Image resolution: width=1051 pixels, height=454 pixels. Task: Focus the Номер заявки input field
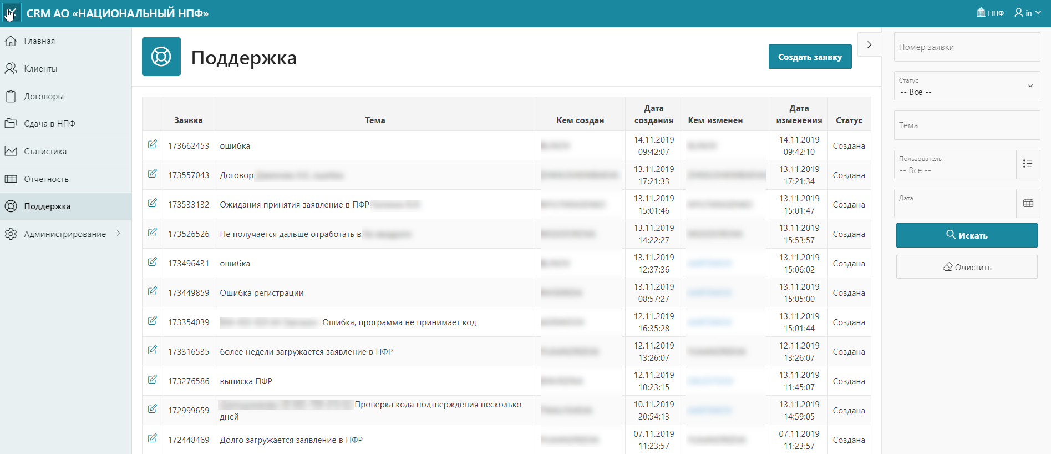[967, 47]
